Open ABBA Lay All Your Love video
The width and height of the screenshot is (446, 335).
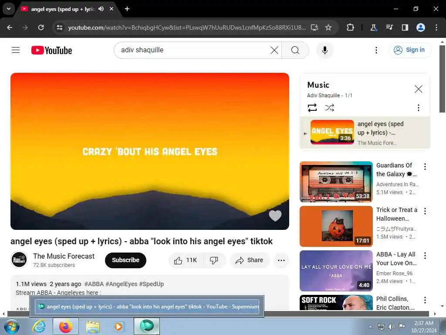(336, 270)
